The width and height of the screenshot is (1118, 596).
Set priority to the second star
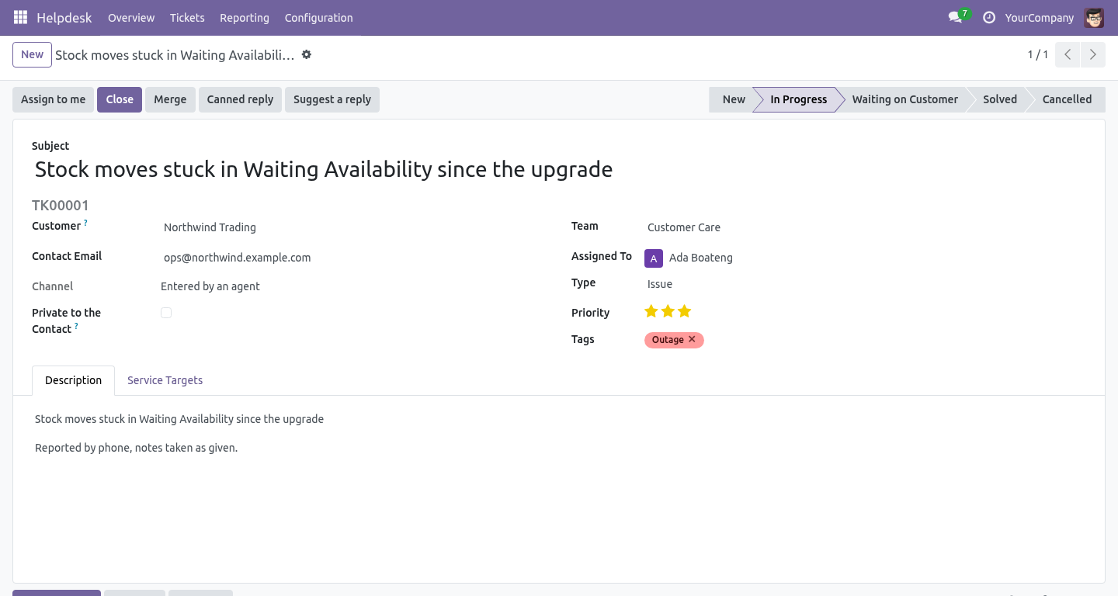click(668, 311)
